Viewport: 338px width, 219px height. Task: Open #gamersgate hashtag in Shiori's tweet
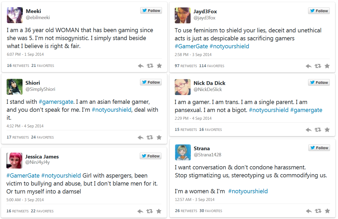(56, 102)
